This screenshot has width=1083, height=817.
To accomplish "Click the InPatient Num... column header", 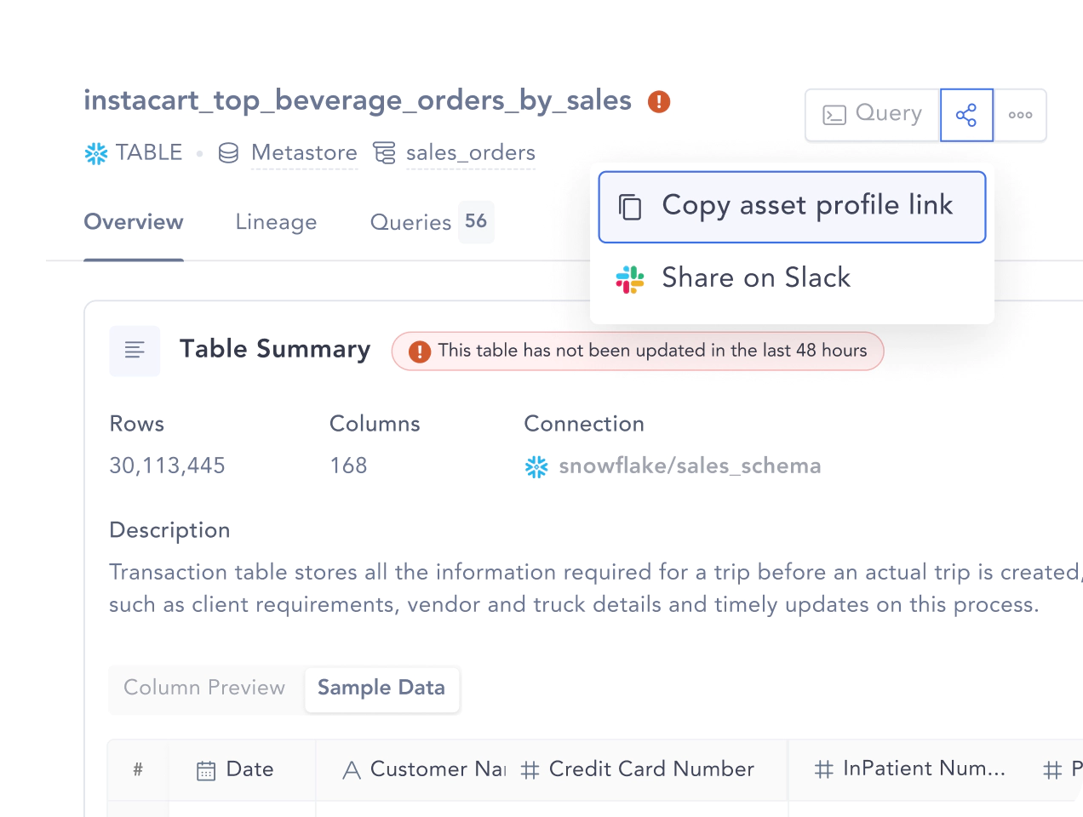I will click(x=909, y=770).
